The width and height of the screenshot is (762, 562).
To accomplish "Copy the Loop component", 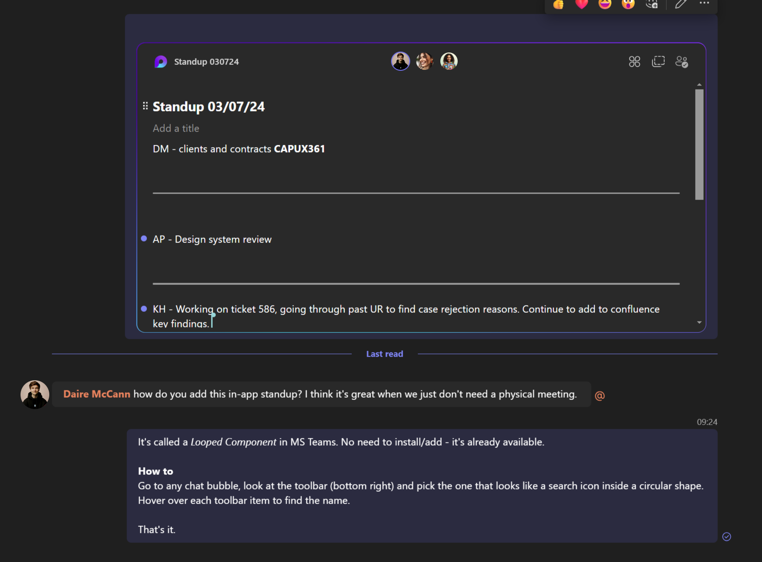I will (x=658, y=62).
